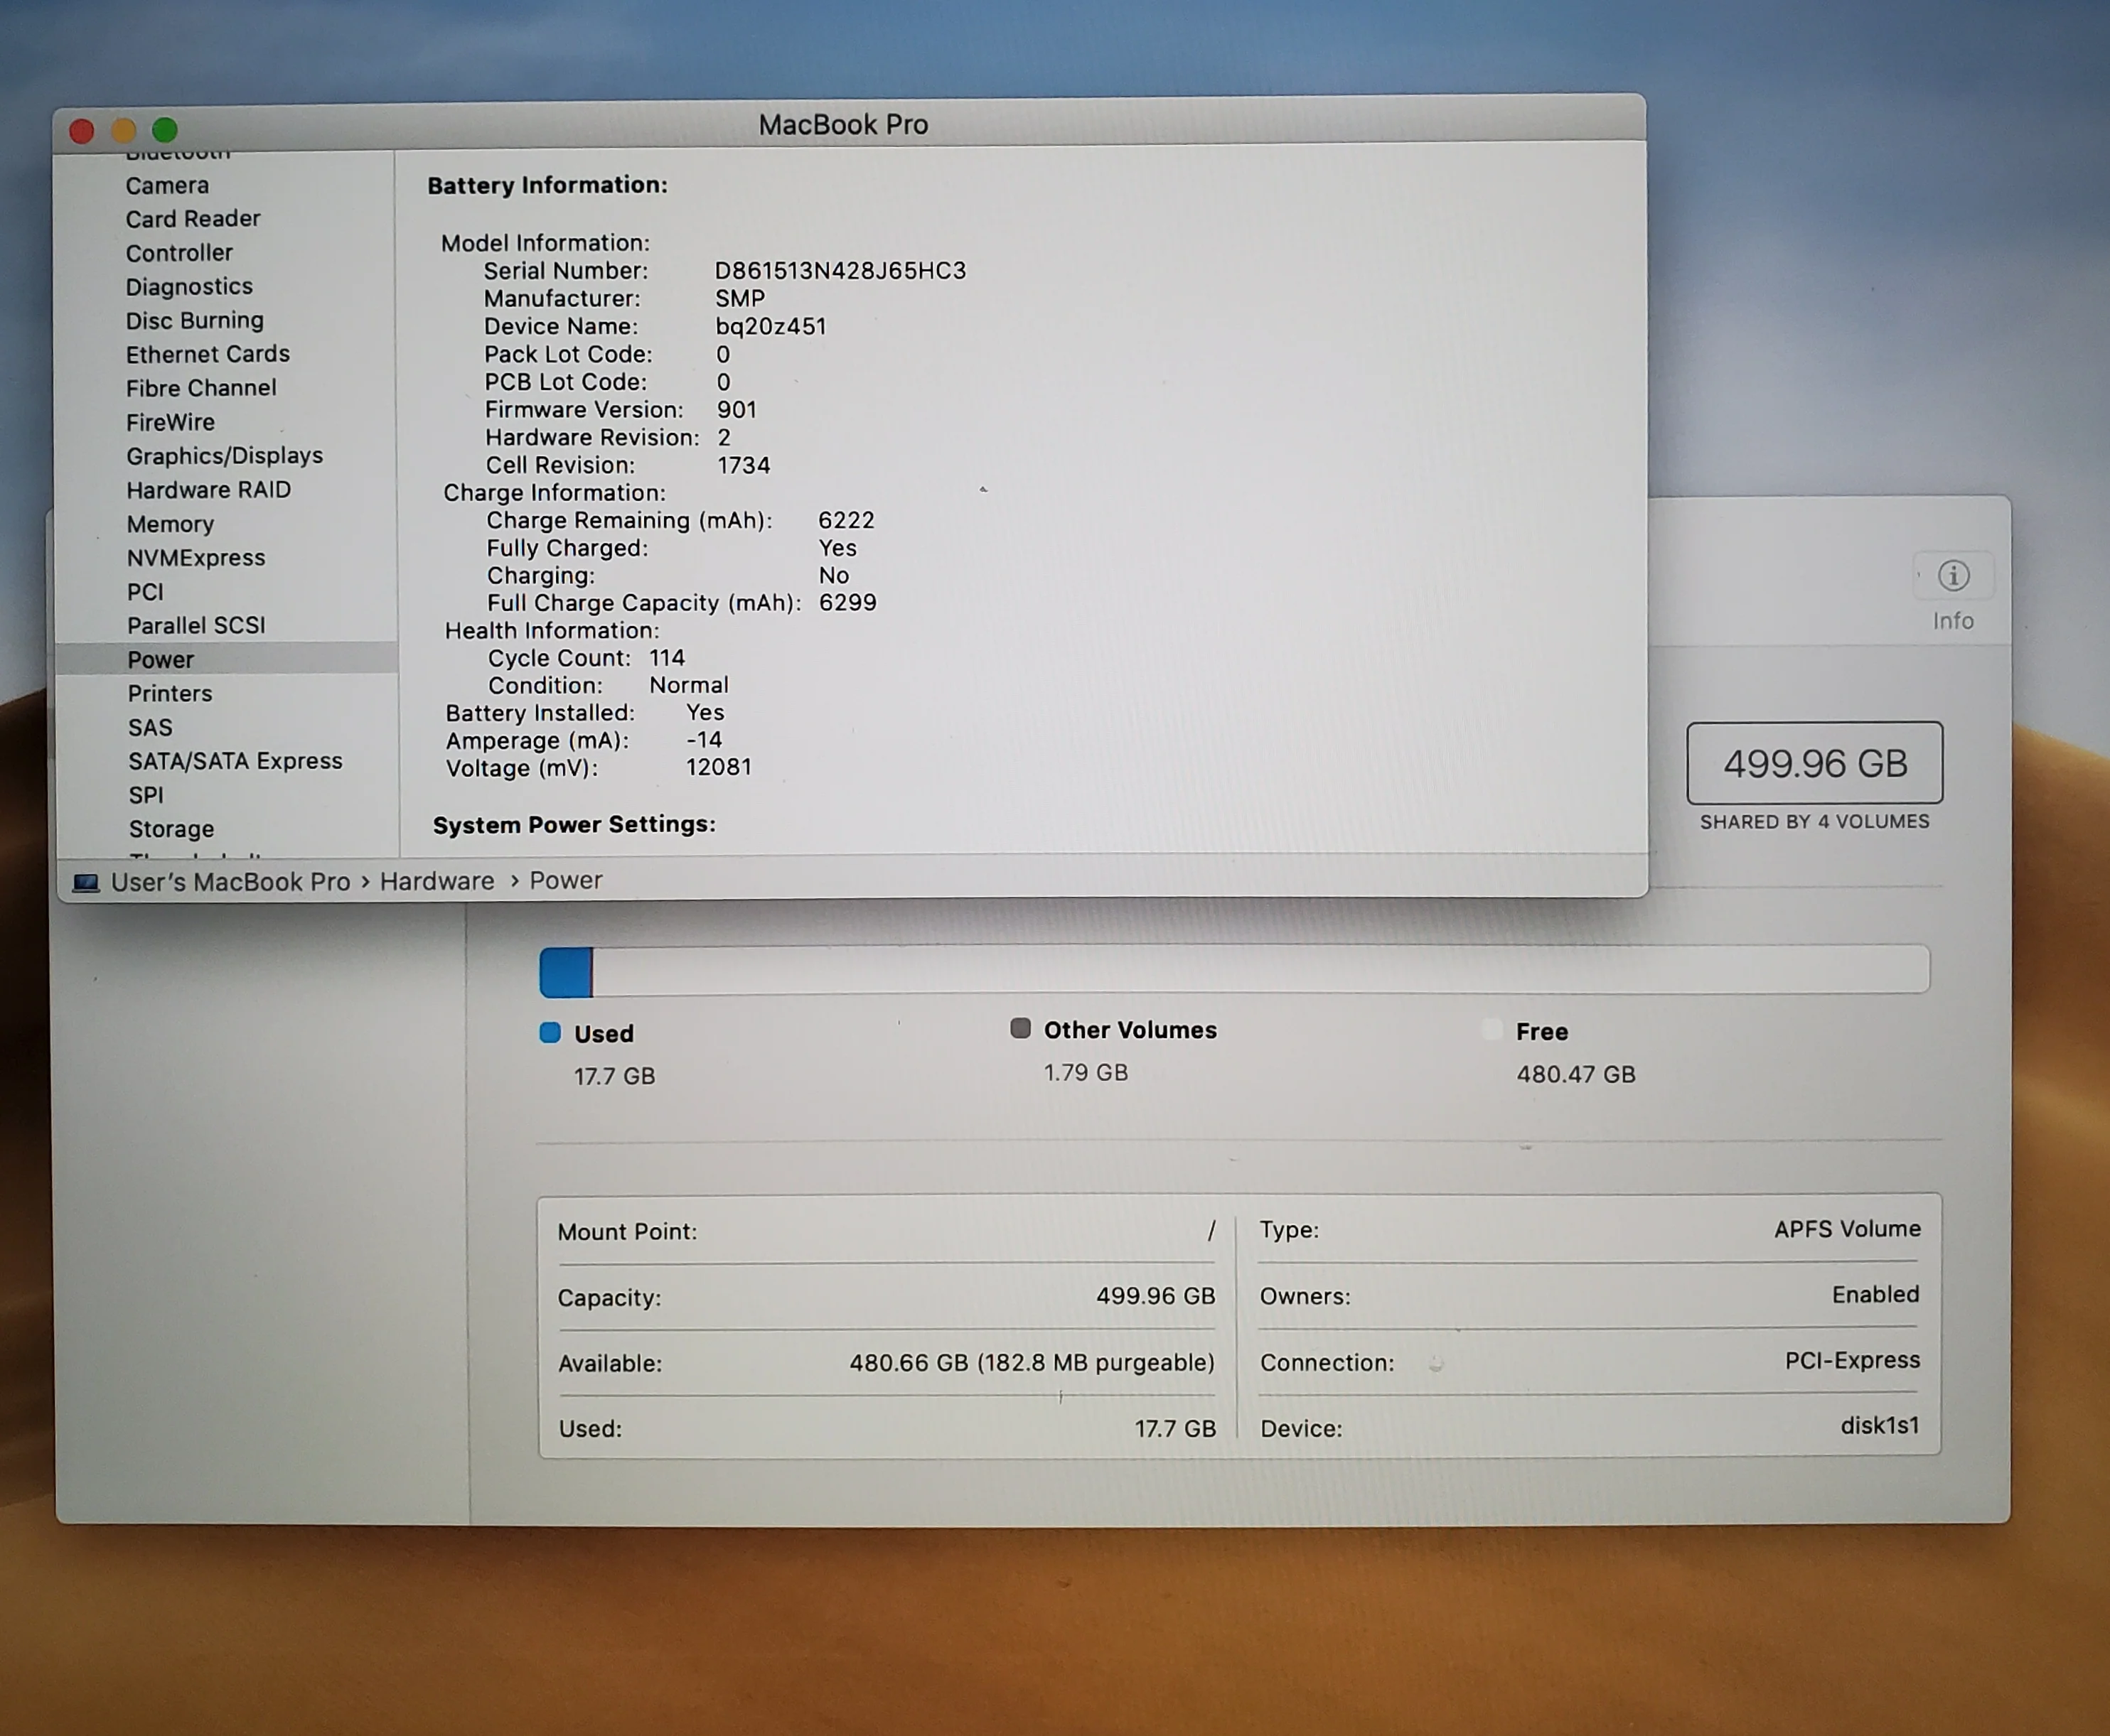This screenshot has height=1736, width=2110.
Task: Click the Cycle Count value 114
Action: (x=668, y=658)
